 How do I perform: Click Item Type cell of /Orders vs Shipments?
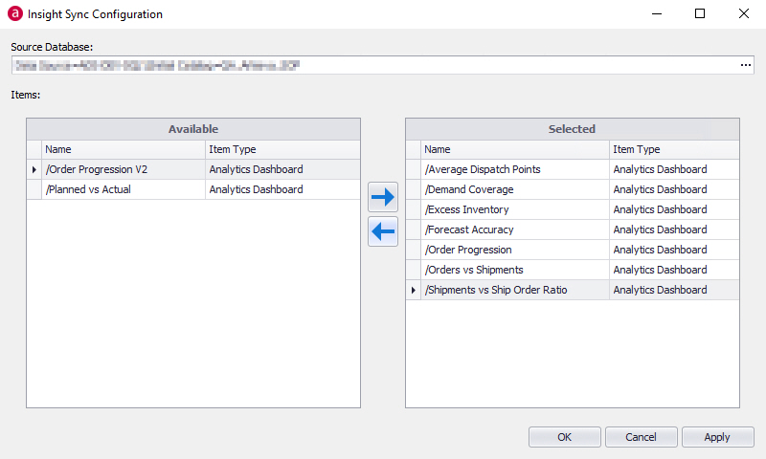pos(674,270)
